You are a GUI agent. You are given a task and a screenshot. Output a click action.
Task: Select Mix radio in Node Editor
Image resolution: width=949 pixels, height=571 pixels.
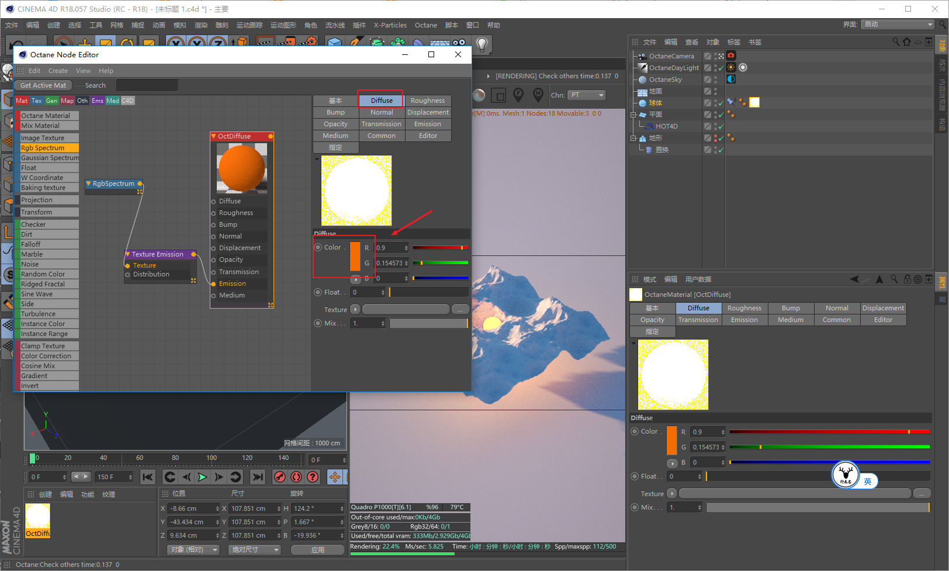(x=318, y=323)
